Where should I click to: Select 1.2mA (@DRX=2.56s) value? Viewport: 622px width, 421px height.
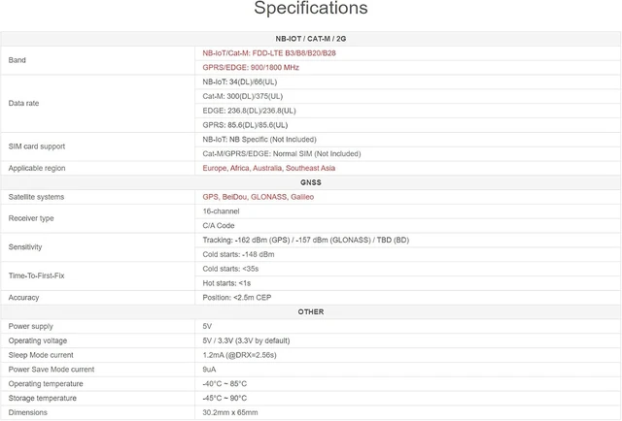click(239, 355)
